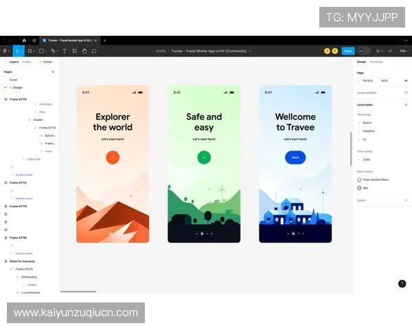Select the Comment tool
Image resolution: width=412 pixels, height=330 pixels.
click(x=94, y=51)
